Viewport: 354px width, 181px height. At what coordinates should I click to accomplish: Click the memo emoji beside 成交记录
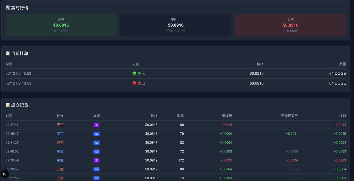coord(8,105)
